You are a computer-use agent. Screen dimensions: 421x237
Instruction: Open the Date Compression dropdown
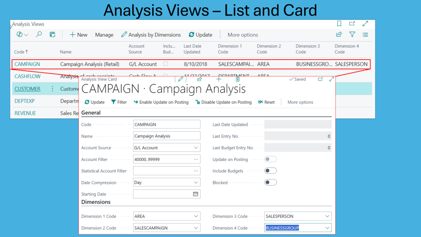(x=196, y=183)
